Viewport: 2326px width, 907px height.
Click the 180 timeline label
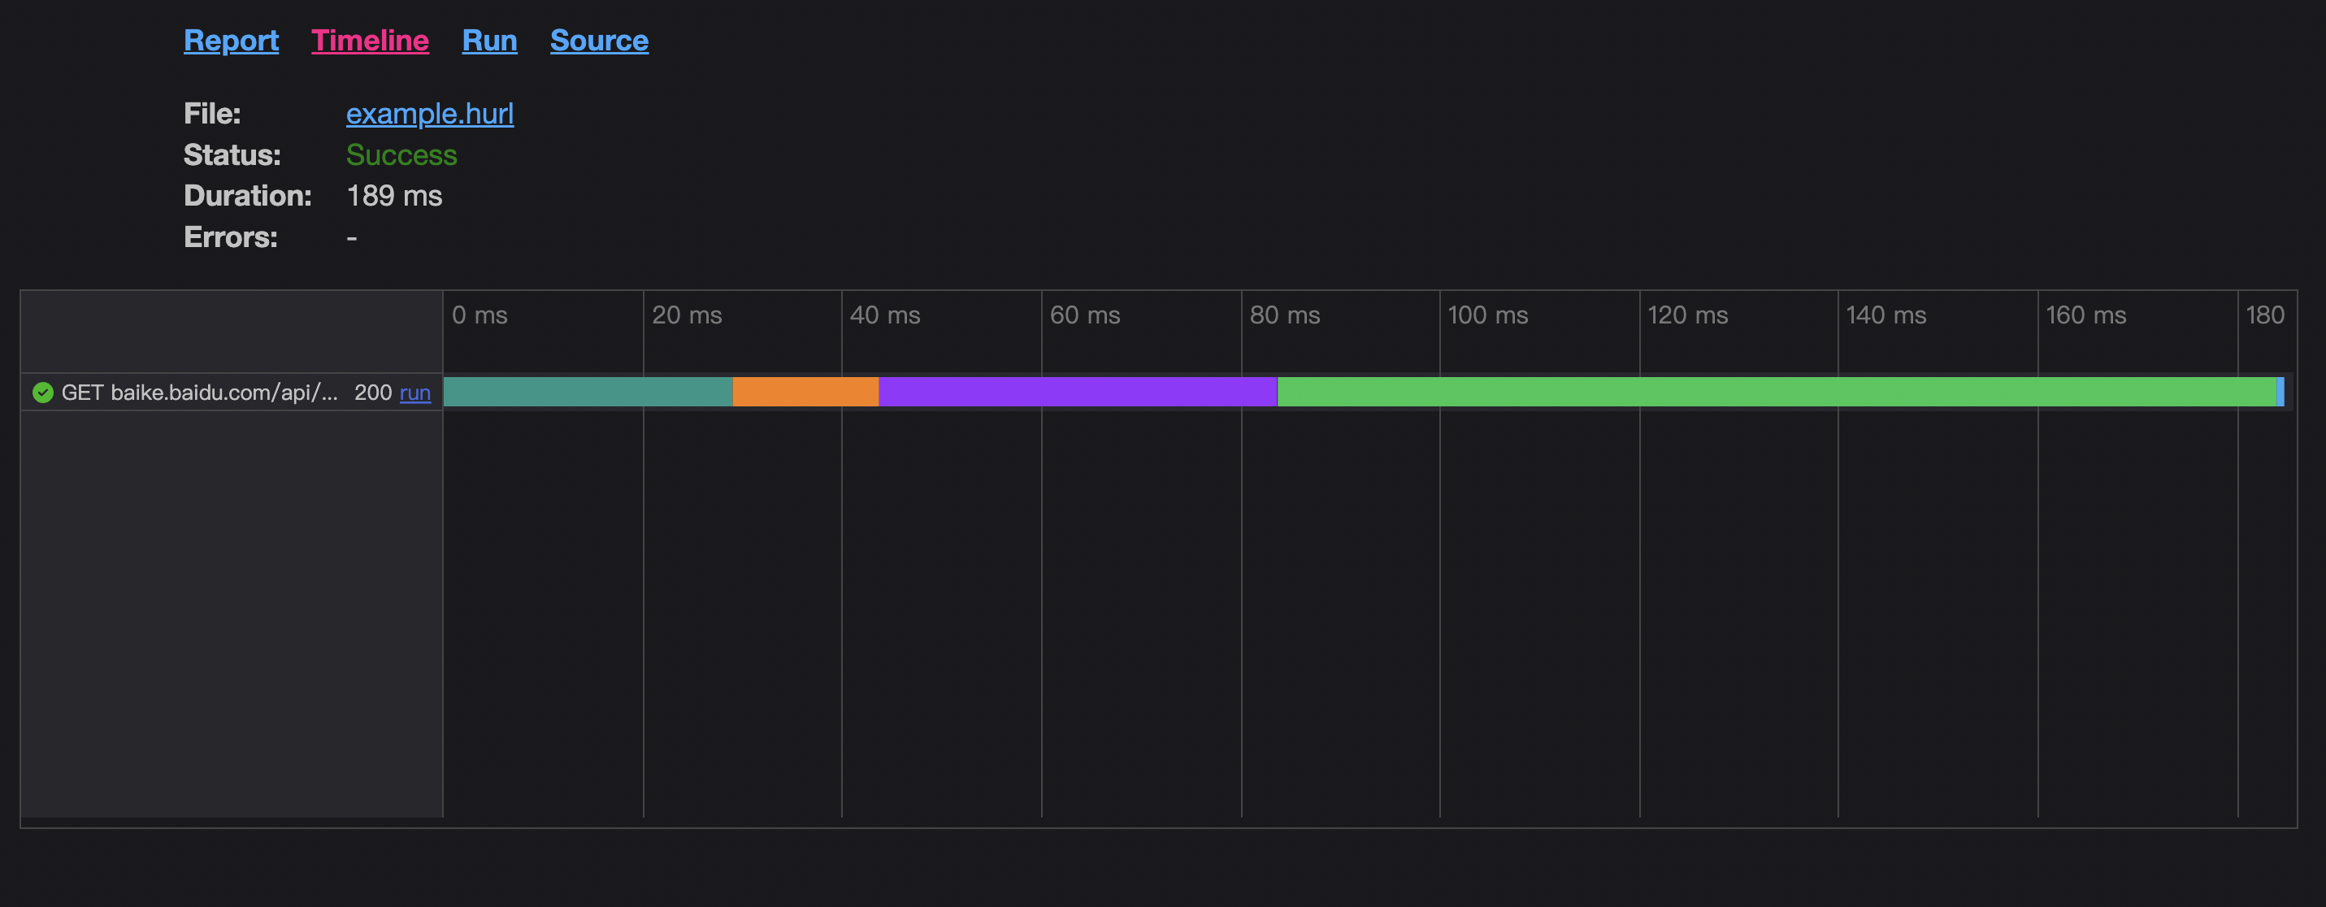pyautogui.click(x=2266, y=315)
